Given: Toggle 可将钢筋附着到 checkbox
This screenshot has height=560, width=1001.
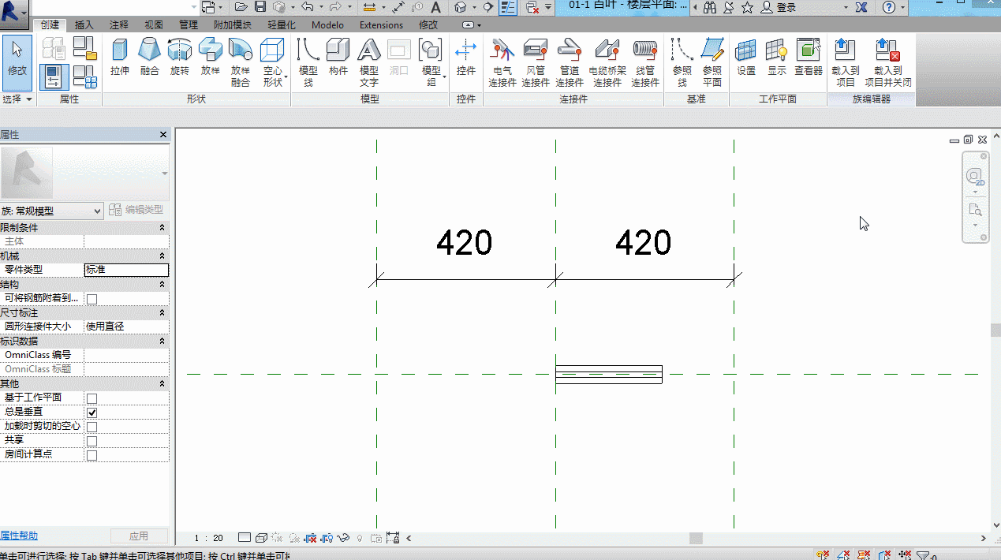Looking at the screenshot, I should (x=92, y=299).
